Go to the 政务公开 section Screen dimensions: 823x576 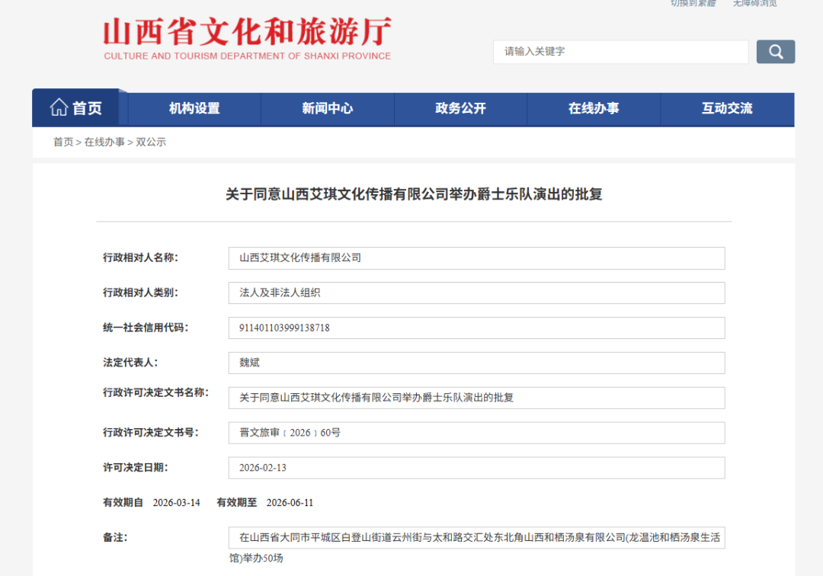[460, 108]
